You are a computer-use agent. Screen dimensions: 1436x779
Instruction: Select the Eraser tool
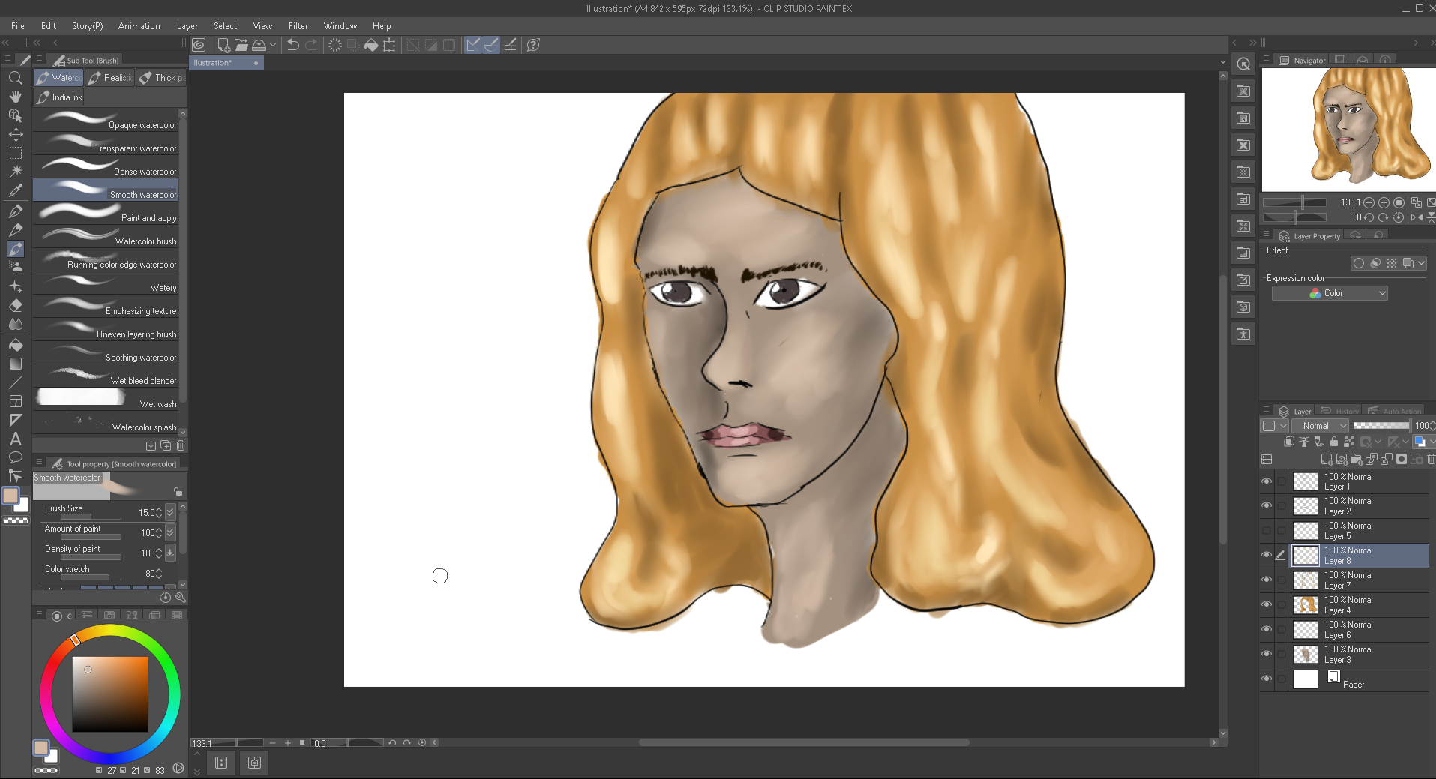15,306
